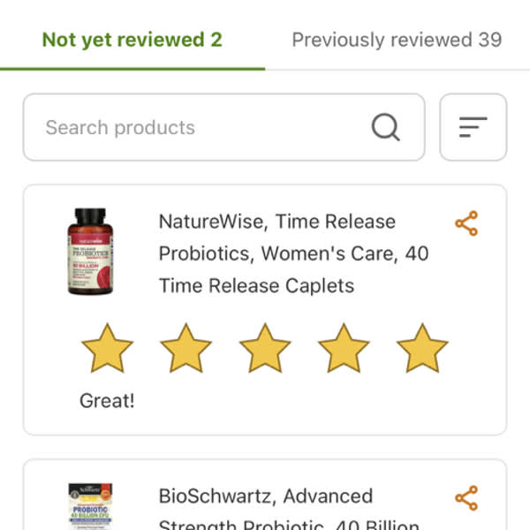Screen dimensions: 530x530
Task: View the BioSchwartz product thumbnail
Action: (90, 506)
